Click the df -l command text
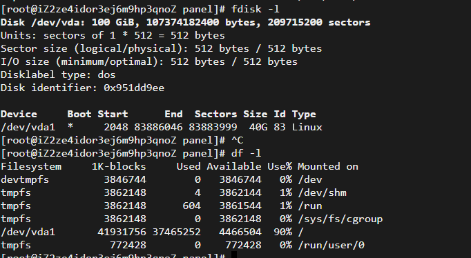Viewport: 471px width, 258px height. (246, 153)
